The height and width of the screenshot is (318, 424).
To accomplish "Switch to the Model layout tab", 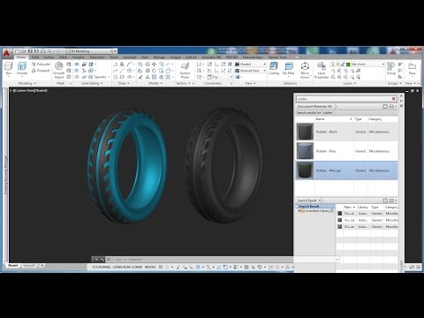I will pos(13,265).
